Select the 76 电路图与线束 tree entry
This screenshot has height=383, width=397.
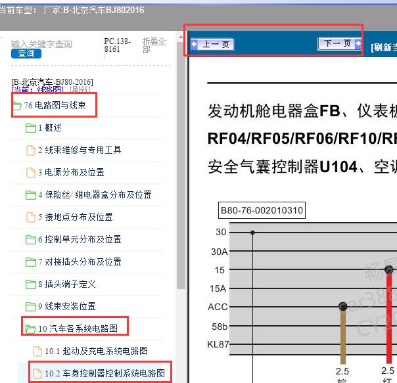[55, 105]
